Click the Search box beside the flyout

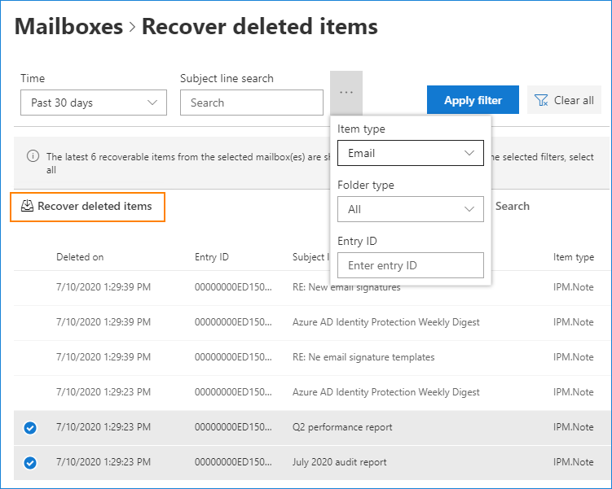click(x=512, y=206)
